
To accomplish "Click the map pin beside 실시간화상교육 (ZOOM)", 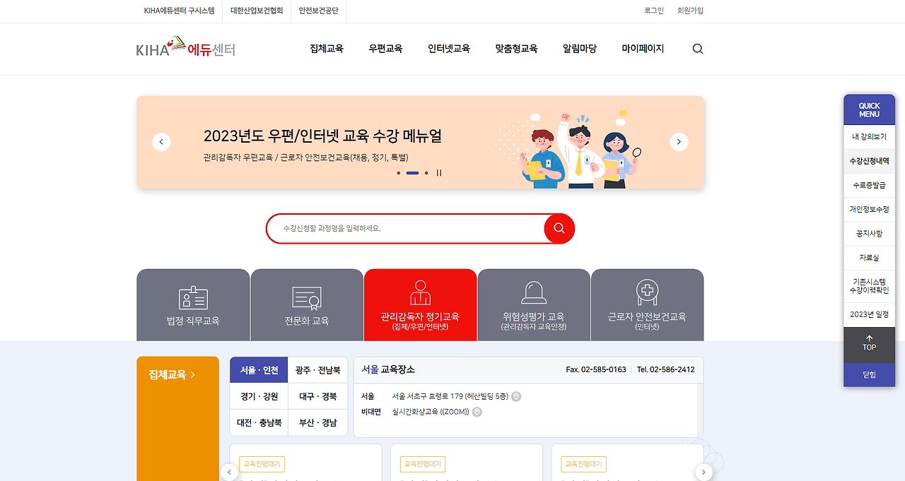I will (x=476, y=412).
